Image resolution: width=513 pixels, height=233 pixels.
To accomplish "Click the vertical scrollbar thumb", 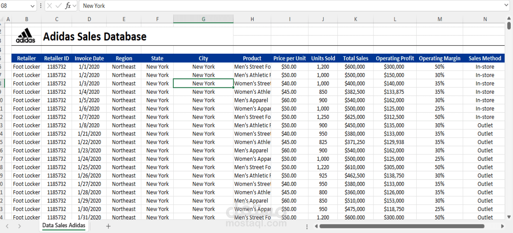I will click(x=509, y=26).
